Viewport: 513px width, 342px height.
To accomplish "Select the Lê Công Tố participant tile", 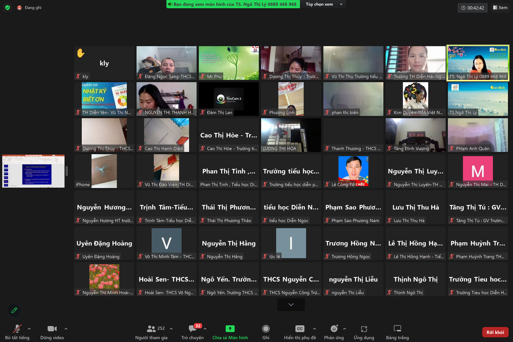I will coord(353,171).
